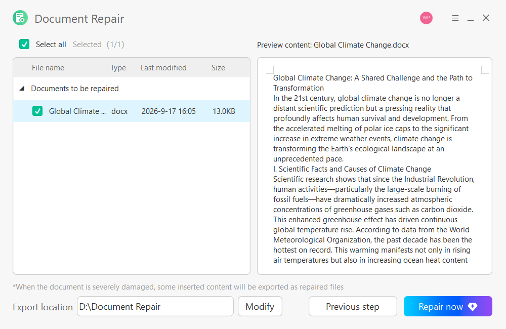This screenshot has height=329, width=506.
Task: Click the Preview content file title
Action: click(333, 45)
